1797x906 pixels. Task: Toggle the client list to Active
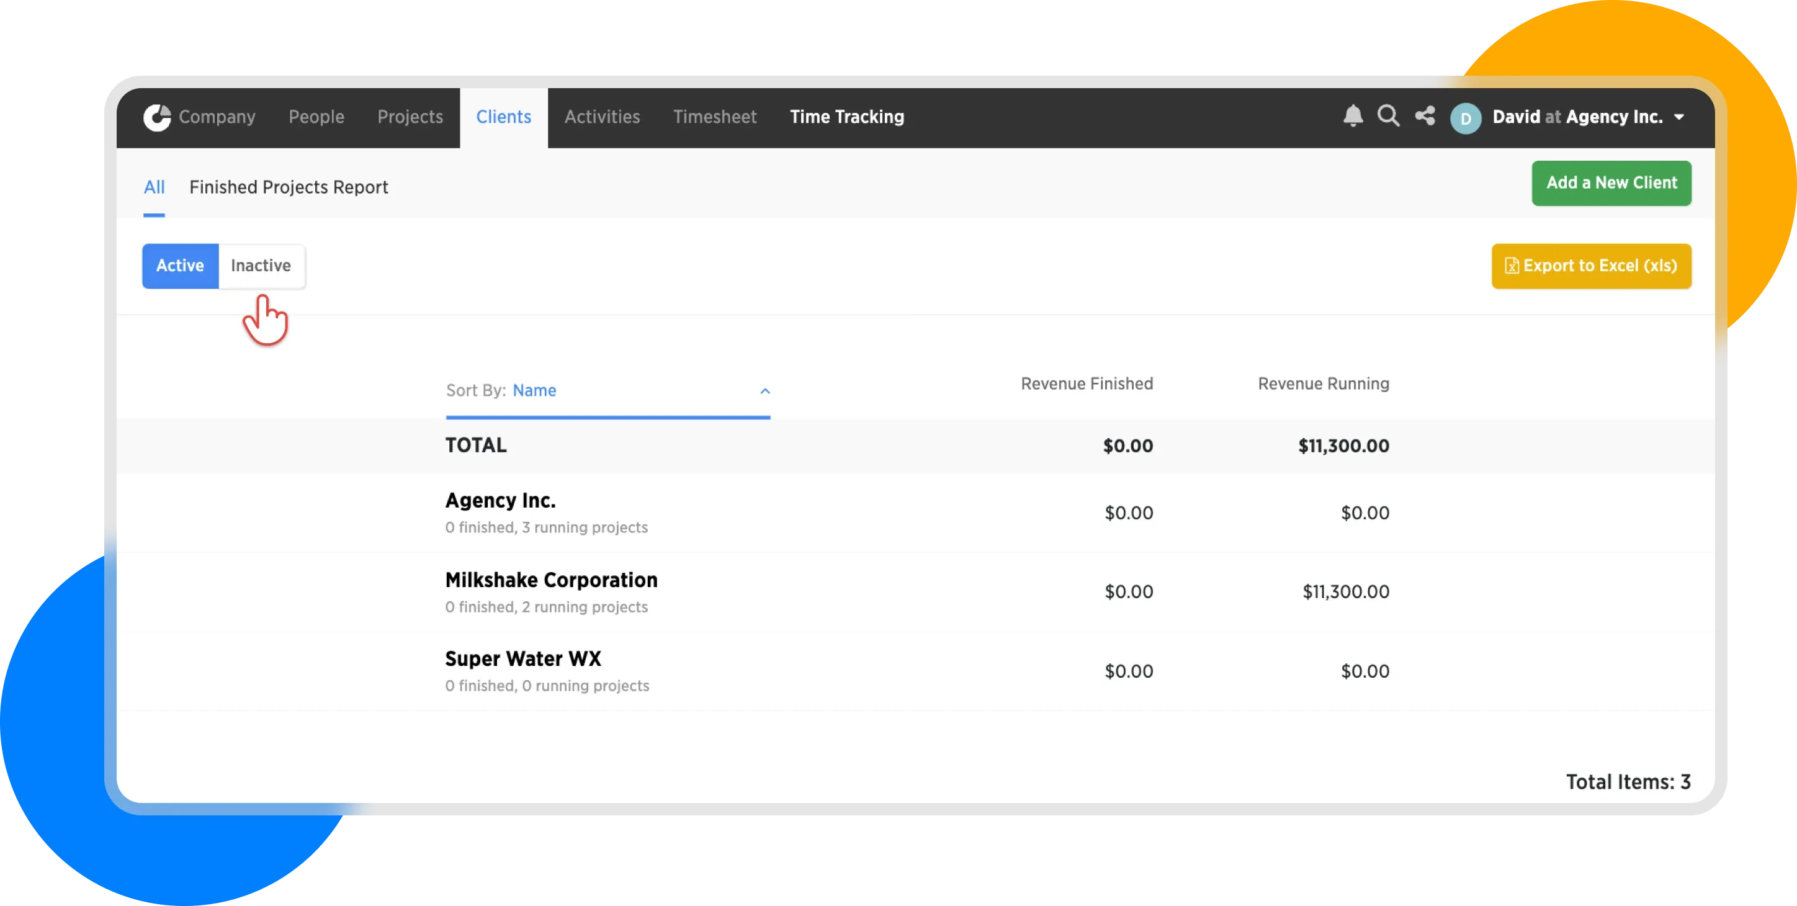coord(180,266)
